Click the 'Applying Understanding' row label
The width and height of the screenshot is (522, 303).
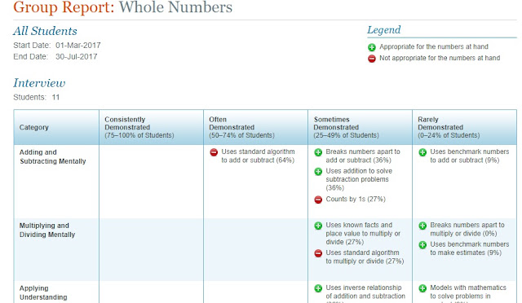[x=43, y=292]
